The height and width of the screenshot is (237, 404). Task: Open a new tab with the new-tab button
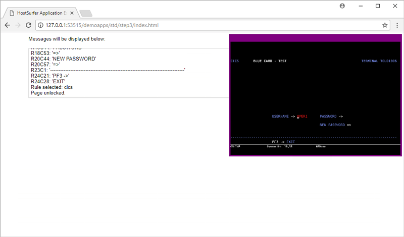[86, 14]
